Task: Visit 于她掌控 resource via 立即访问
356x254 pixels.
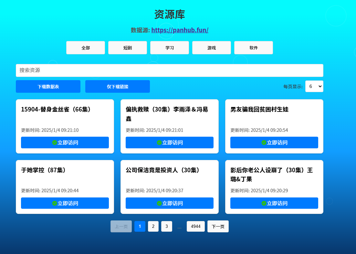Action: coord(65,203)
